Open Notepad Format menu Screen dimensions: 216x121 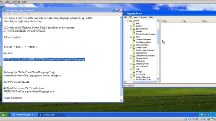tap(16, 14)
